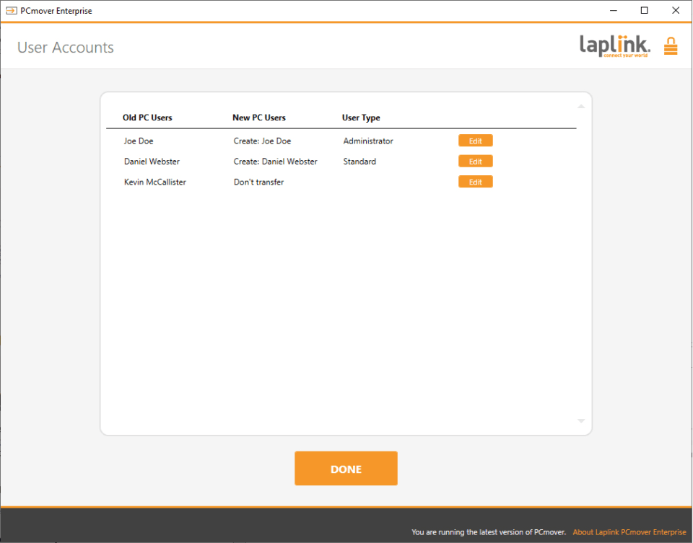Click the orange padlock icon
The height and width of the screenshot is (543, 693).
click(671, 46)
